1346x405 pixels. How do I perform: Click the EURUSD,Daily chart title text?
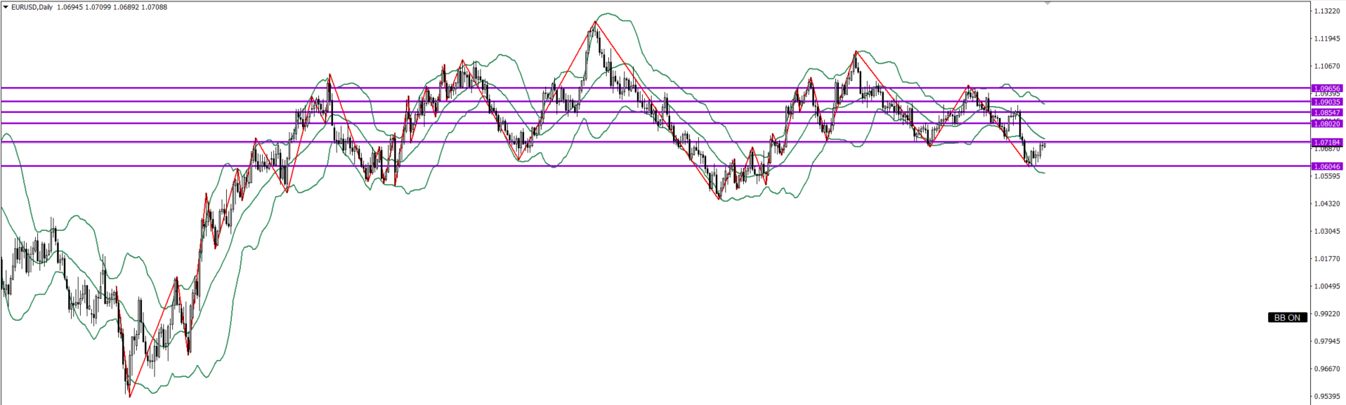click(32, 7)
